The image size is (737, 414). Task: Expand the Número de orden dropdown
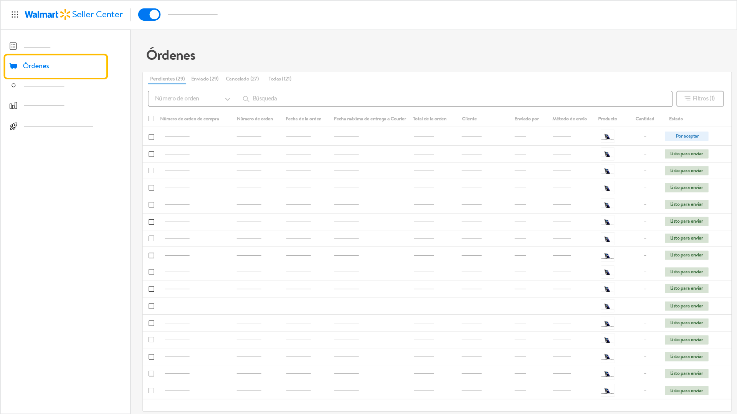point(192,99)
